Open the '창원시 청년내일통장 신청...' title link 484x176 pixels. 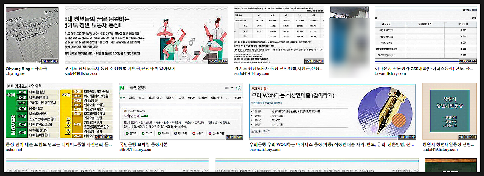click(x=448, y=144)
